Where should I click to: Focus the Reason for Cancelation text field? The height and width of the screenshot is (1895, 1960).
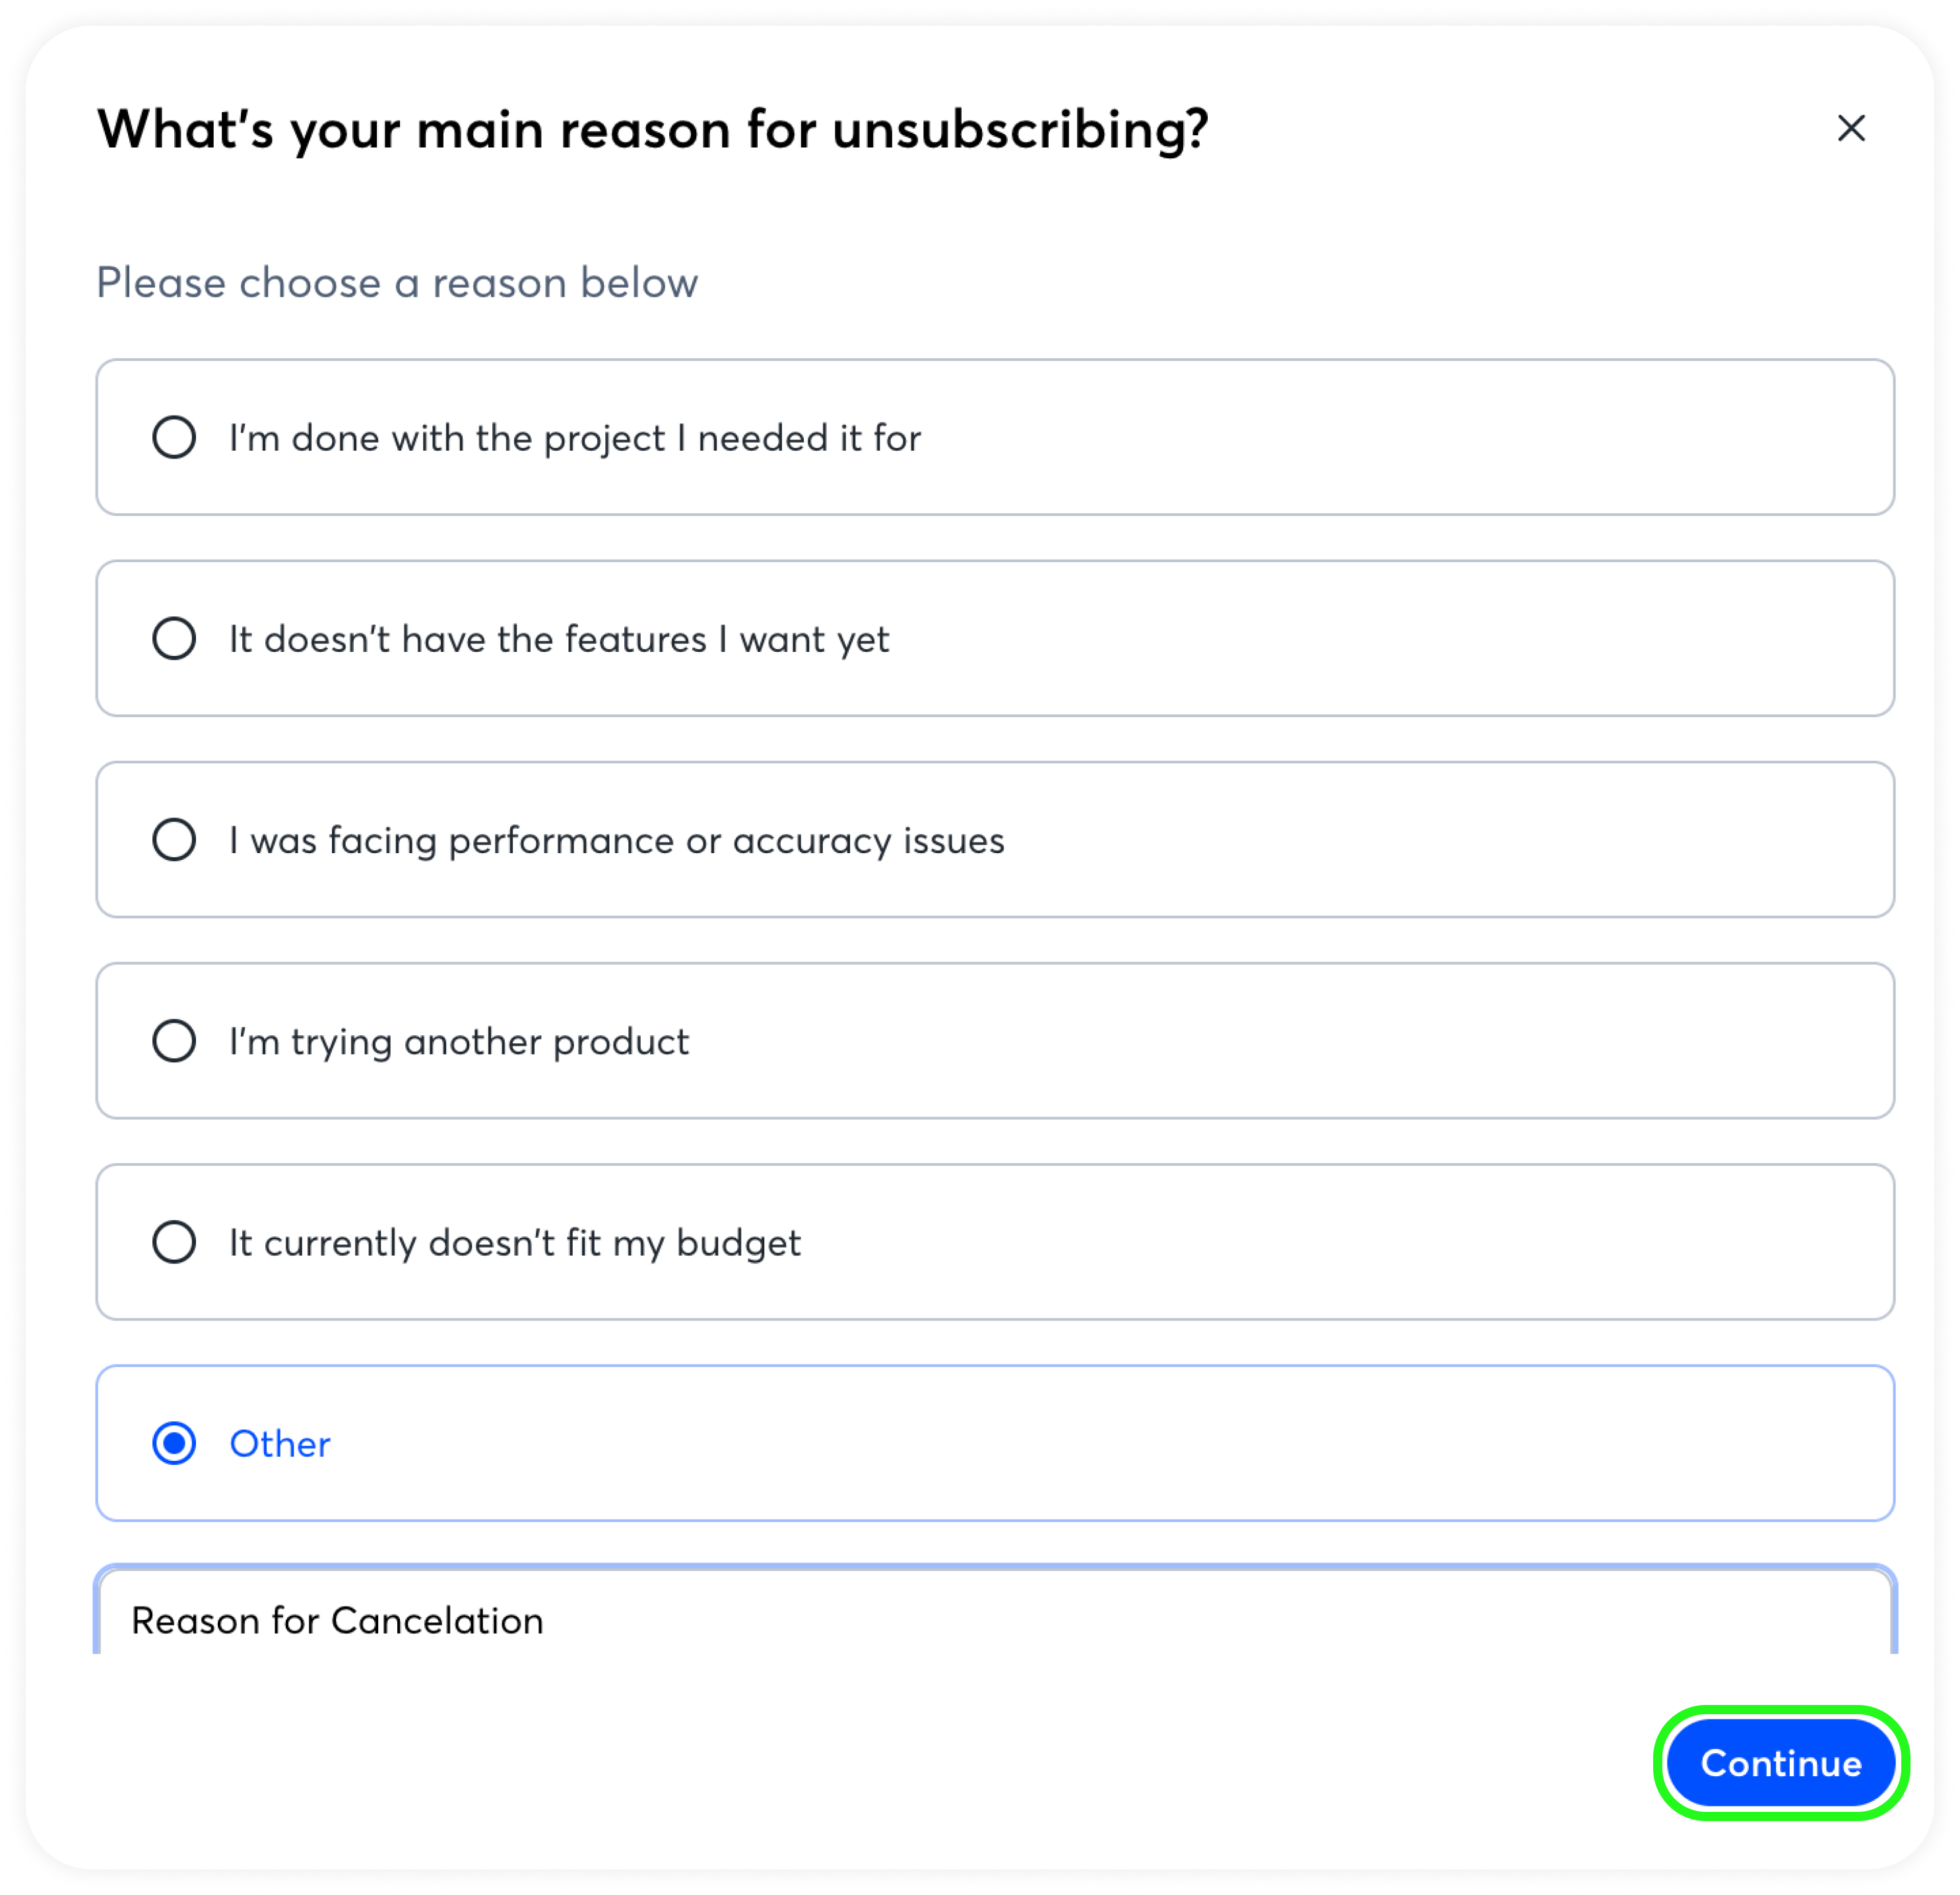click(994, 1620)
